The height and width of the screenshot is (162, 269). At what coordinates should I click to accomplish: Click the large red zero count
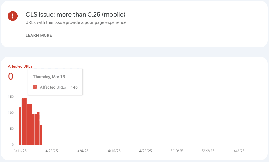coord(11,76)
